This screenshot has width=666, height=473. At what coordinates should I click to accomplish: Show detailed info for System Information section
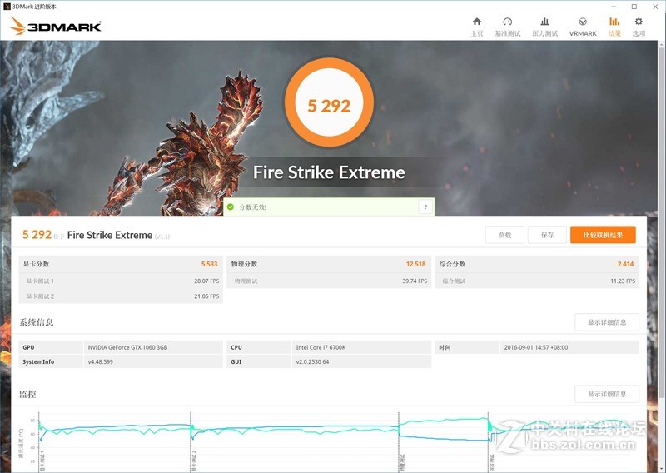point(607,322)
